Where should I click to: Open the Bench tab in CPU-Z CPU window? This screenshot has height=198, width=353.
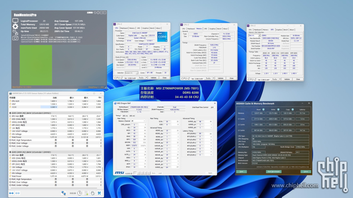[x=152, y=28]
